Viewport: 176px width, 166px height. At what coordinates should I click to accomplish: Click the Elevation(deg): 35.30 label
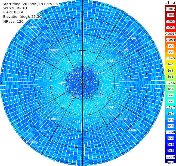(x=22, y=17)
